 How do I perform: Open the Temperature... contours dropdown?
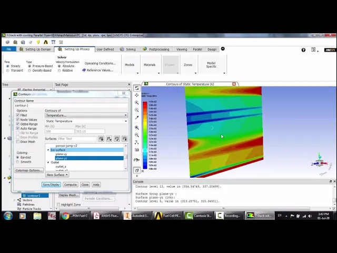[x=86, y=115]
